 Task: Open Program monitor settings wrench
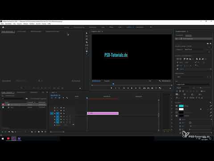coord(160,81)
